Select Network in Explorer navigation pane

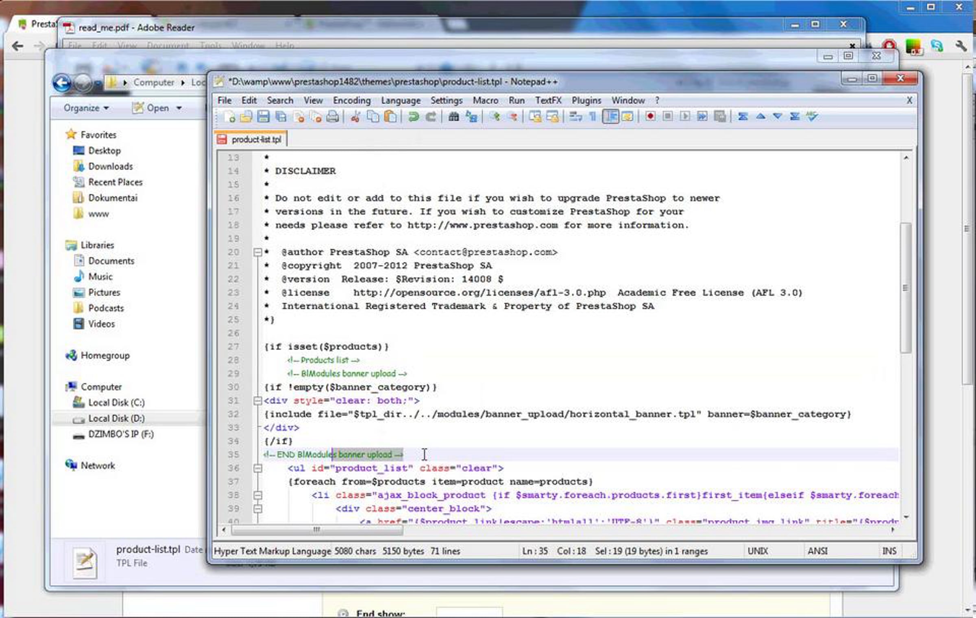(x=98, y=466)
